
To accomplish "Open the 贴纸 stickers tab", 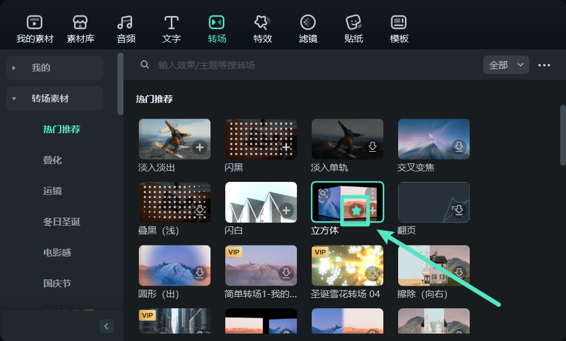I will click(x=354, y=30).
